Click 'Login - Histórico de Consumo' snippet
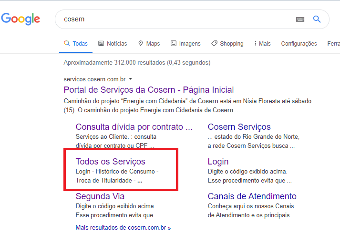Viewport: 340px width, 232px height. (117, 176)
